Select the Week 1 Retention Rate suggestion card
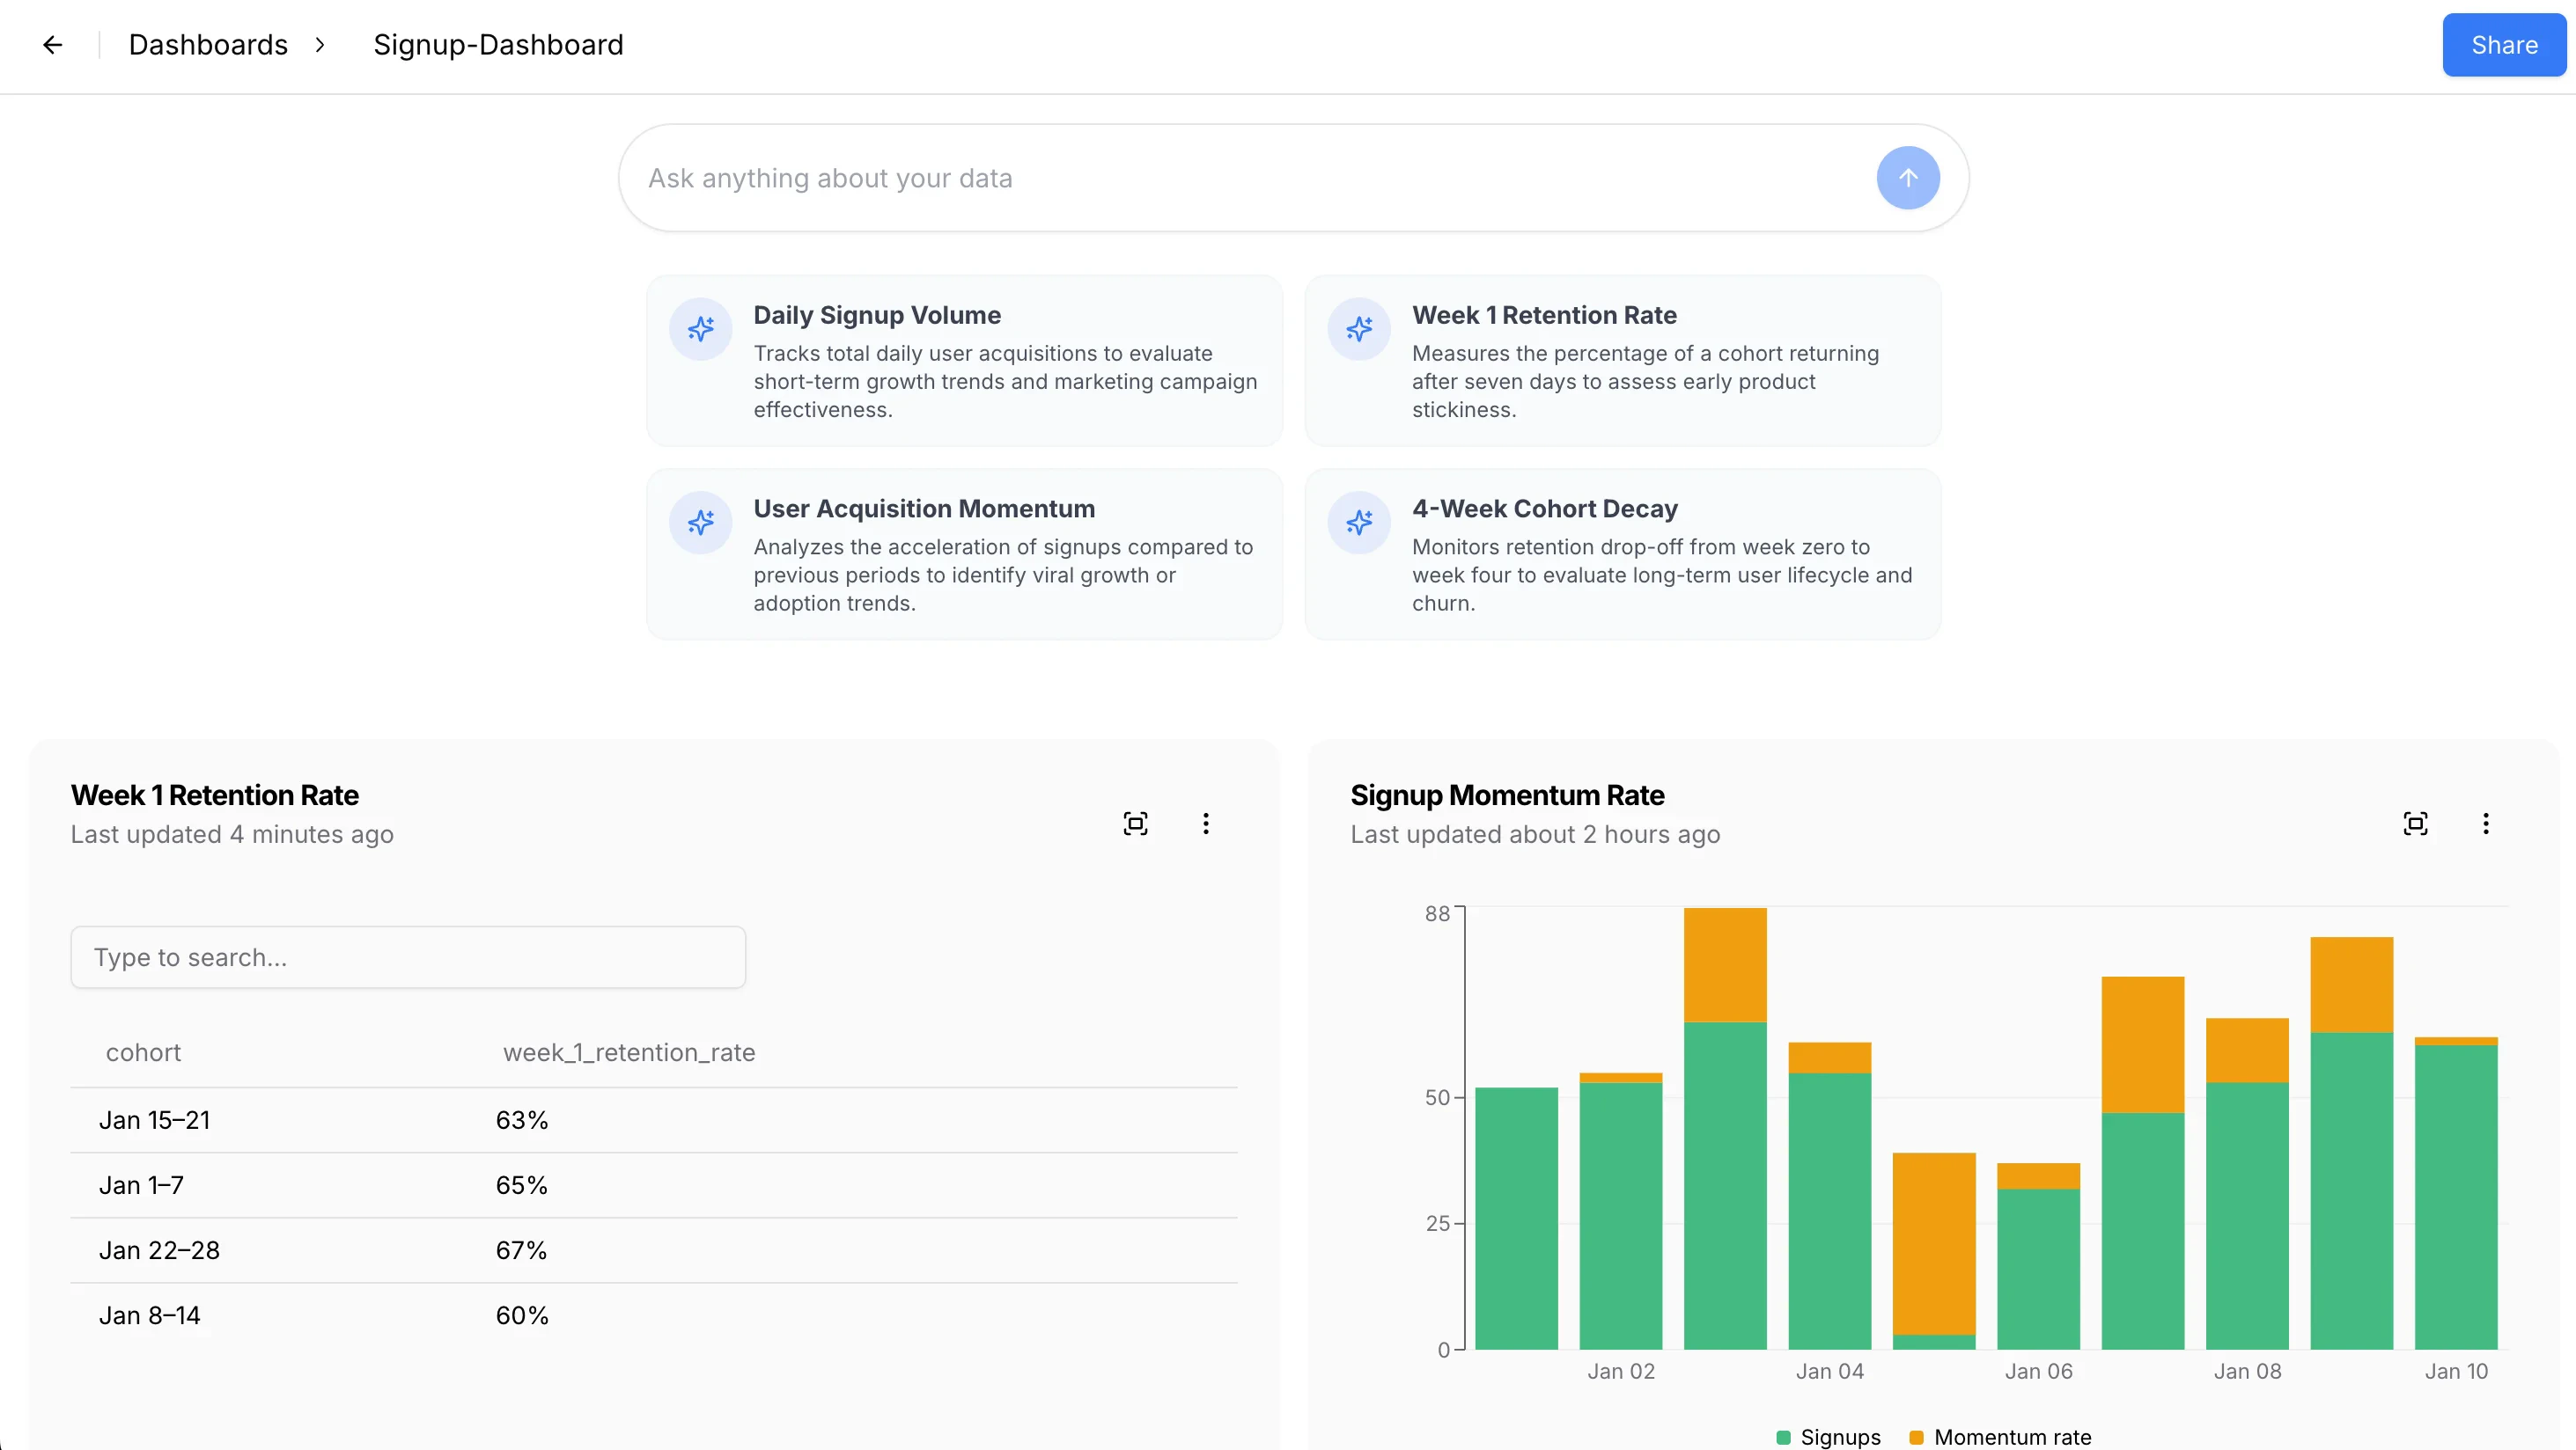Image resolution: width=2576 pixels, height=1450 pixels. point(1622,361)
